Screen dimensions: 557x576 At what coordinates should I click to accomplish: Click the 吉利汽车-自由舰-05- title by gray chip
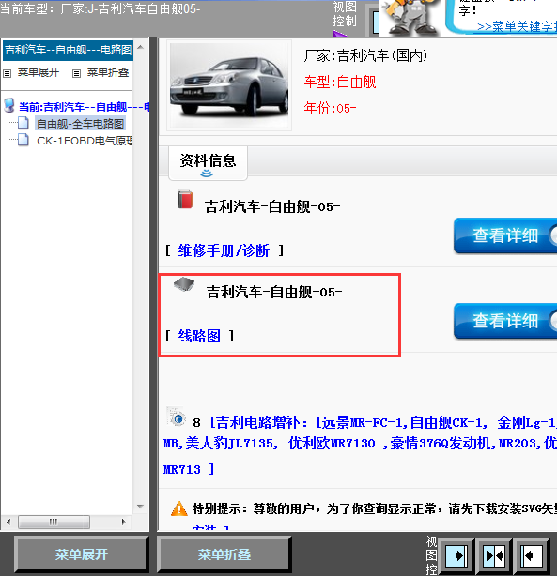point(274,293)
